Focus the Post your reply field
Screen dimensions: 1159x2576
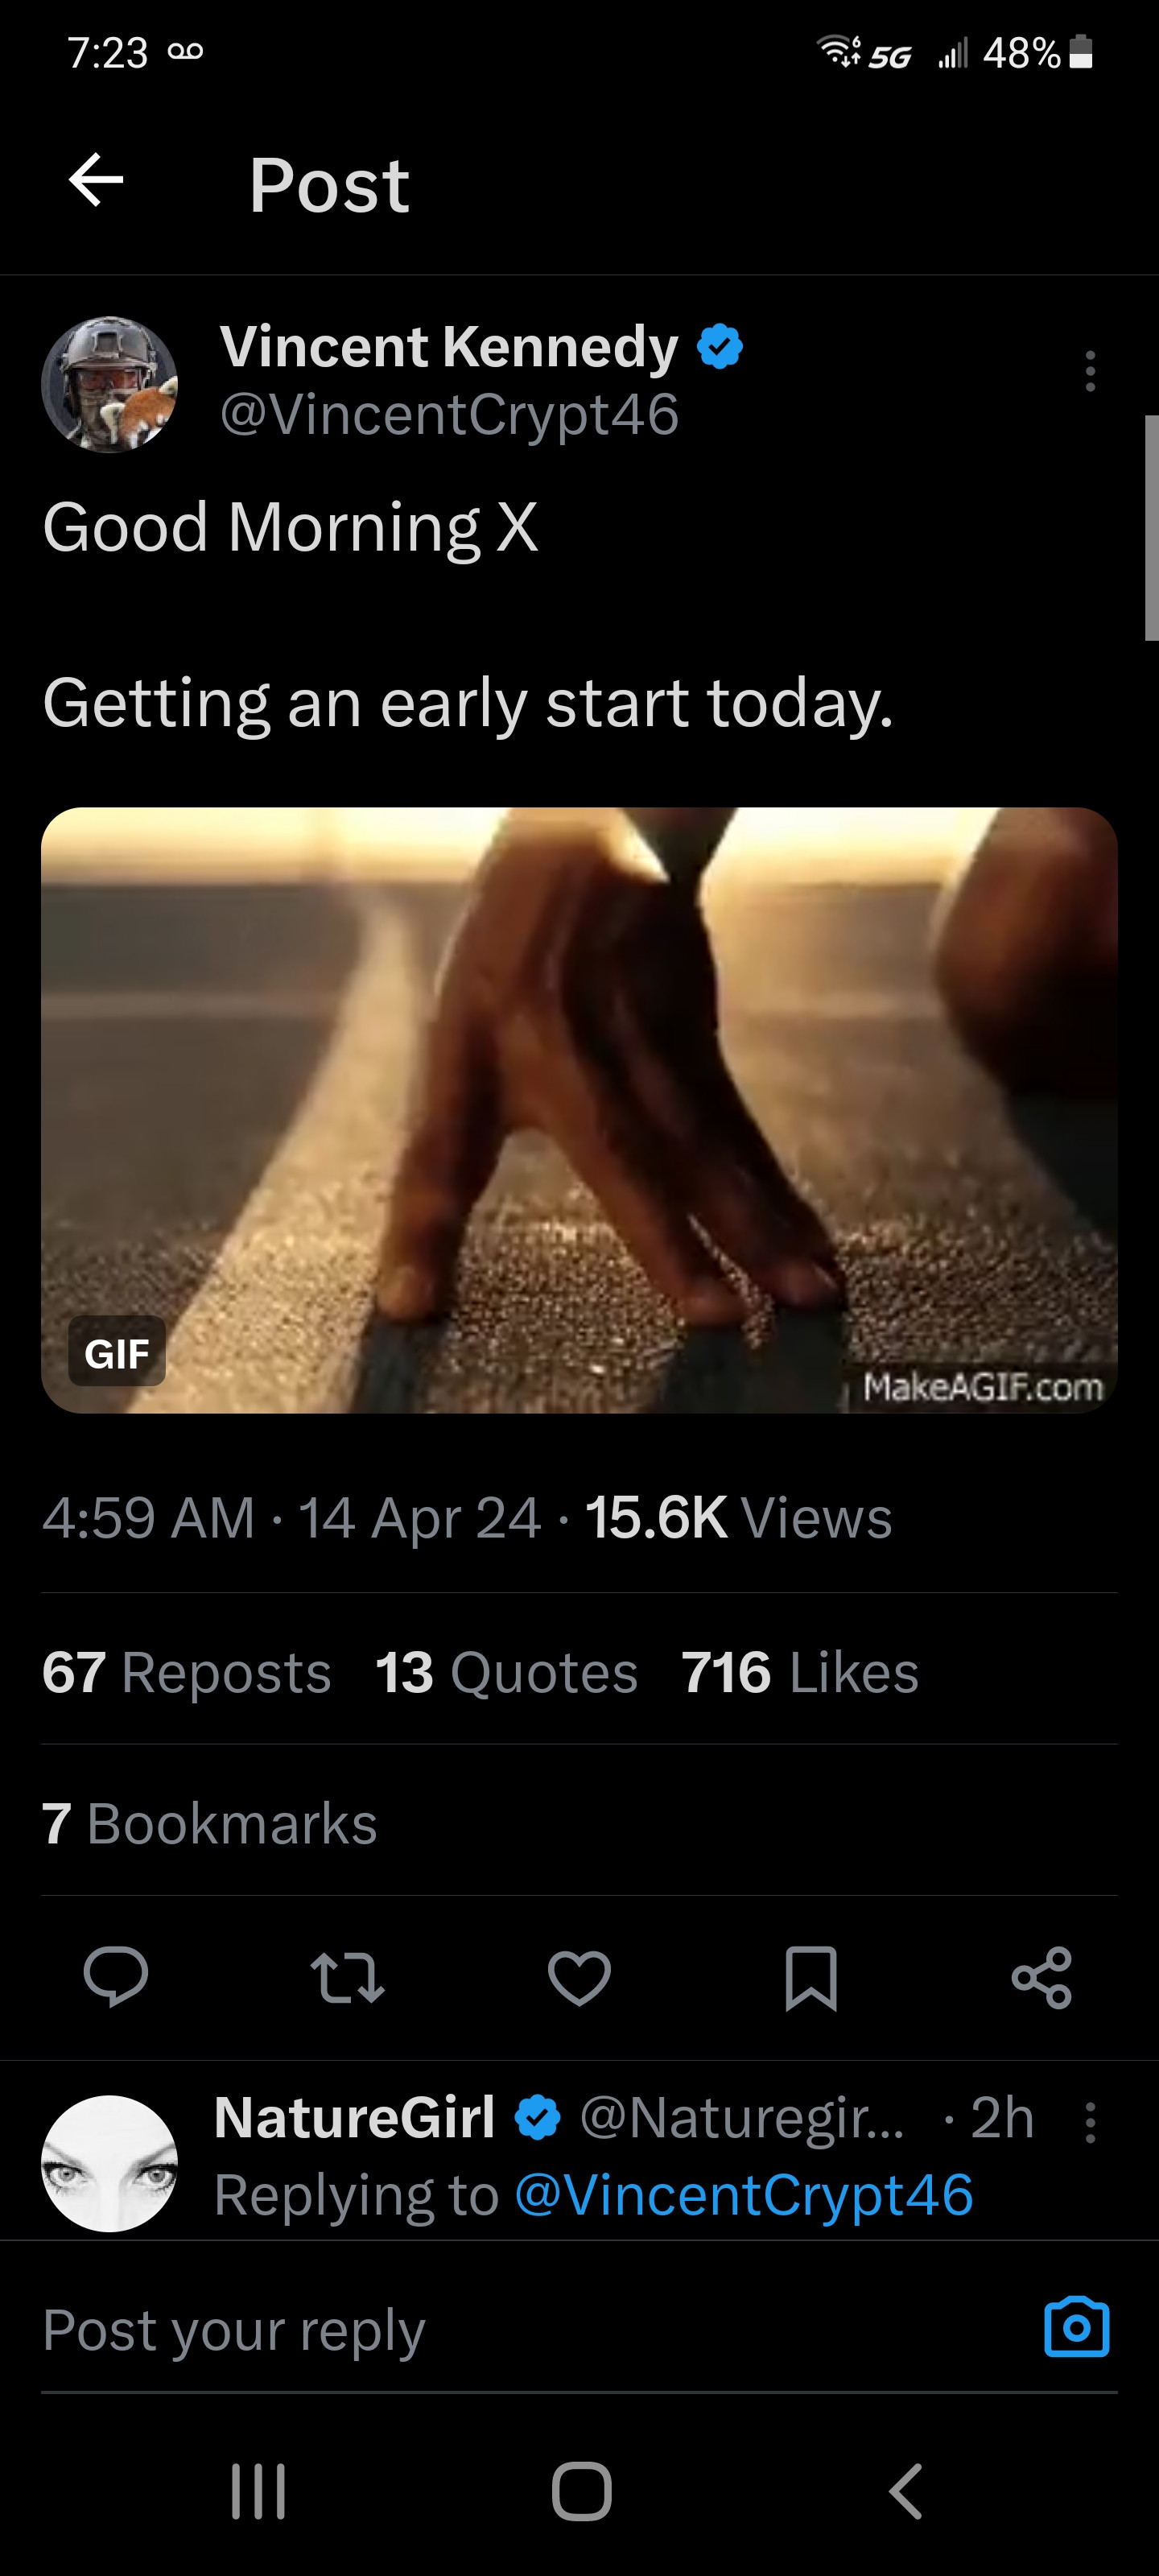coord(530,2330)
